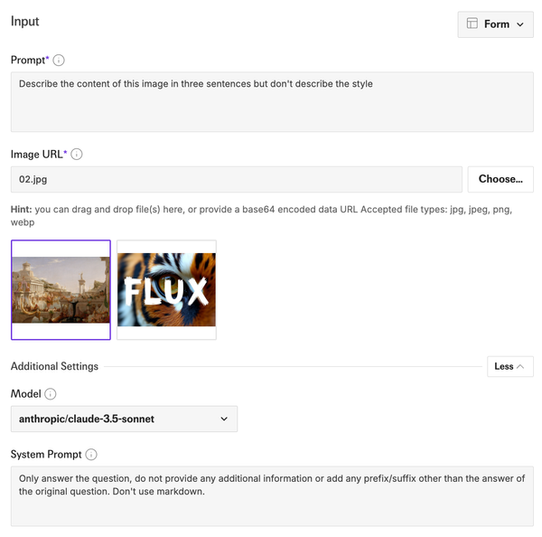542x537 pixels.
Task: Click the Choose... file button
Action: [x=500, y=179]
